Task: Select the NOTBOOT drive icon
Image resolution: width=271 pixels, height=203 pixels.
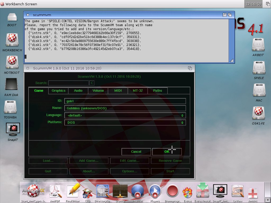Action: click(x=12, y=62)
